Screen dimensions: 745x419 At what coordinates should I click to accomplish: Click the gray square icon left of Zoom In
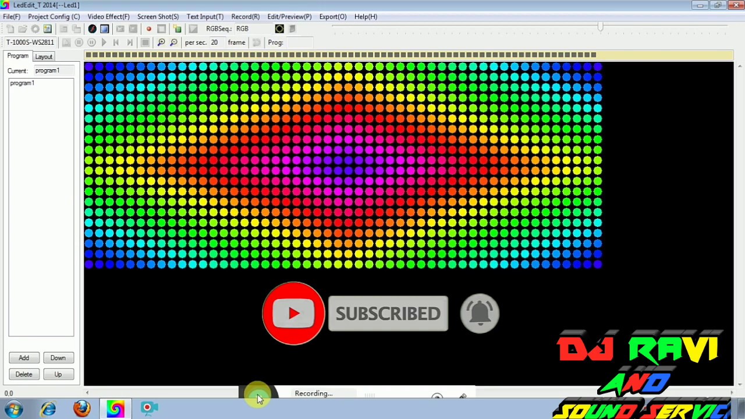(146, 42)
